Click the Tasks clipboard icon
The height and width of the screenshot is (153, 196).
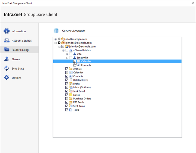pos(71,110)
